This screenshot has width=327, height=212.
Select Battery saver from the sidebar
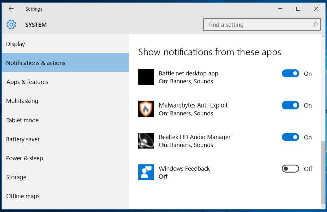click(x=23, y=139)
